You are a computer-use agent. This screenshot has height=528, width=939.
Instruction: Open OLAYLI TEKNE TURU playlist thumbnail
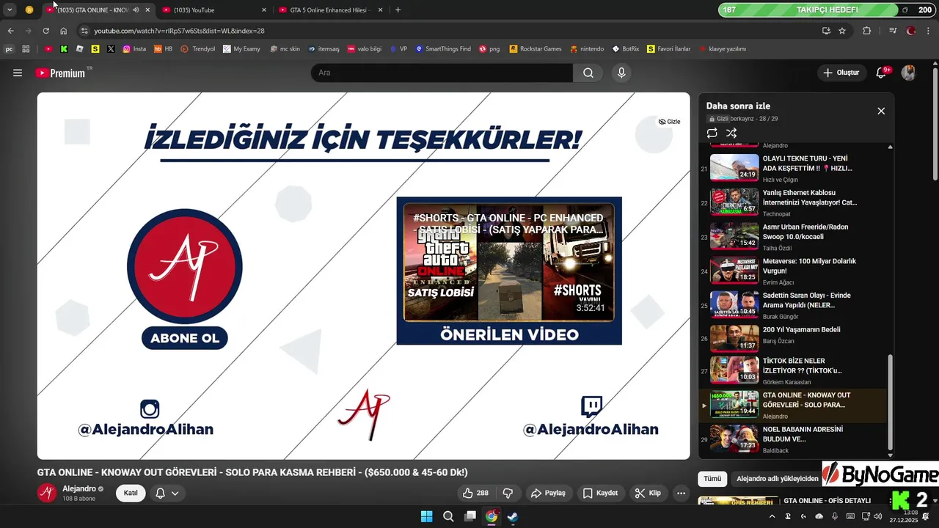(734, 166)
